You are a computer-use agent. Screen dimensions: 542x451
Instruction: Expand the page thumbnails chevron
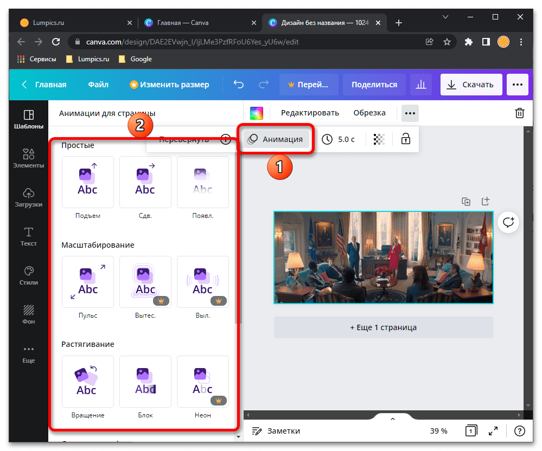point(393,418)
